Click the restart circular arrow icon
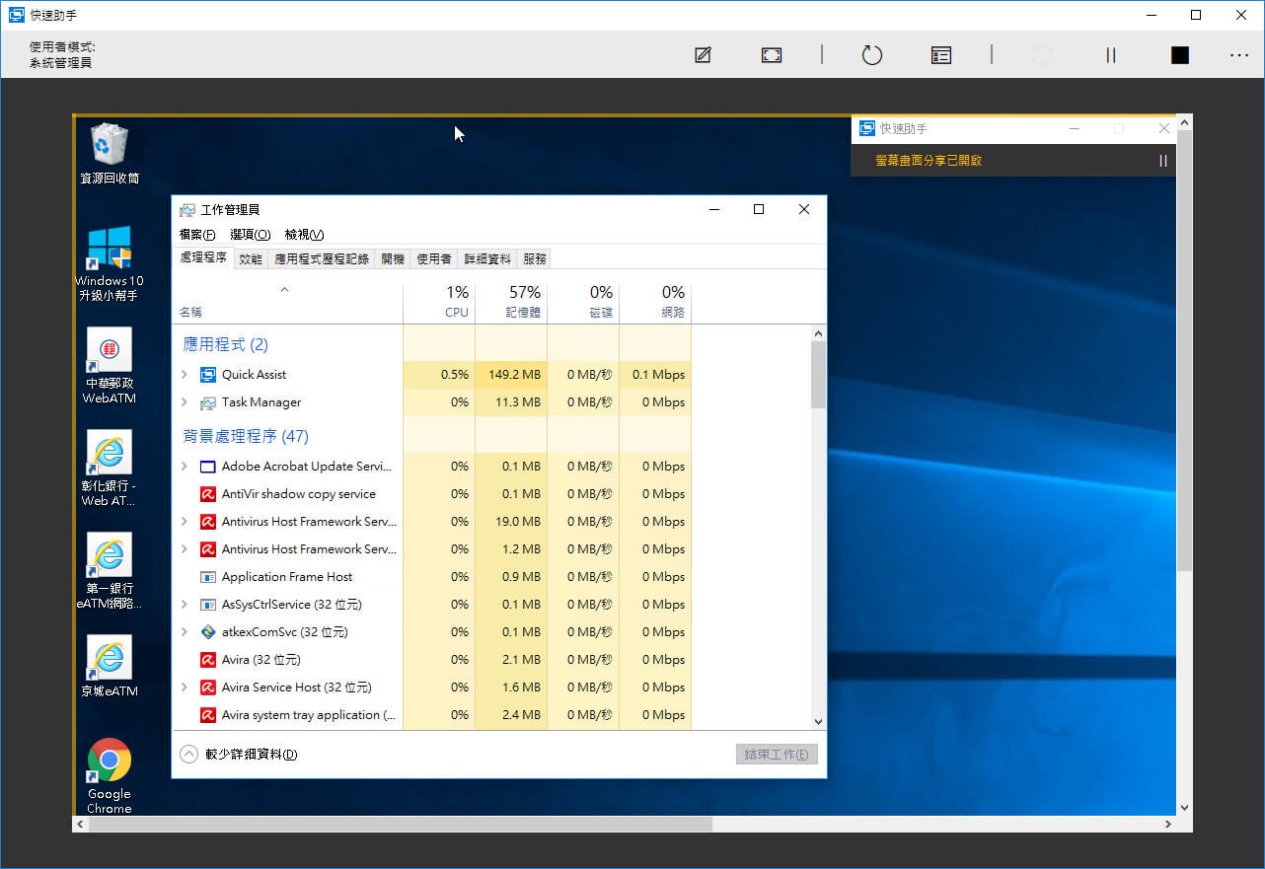The image size is (1265, 869). coord(872,55)
